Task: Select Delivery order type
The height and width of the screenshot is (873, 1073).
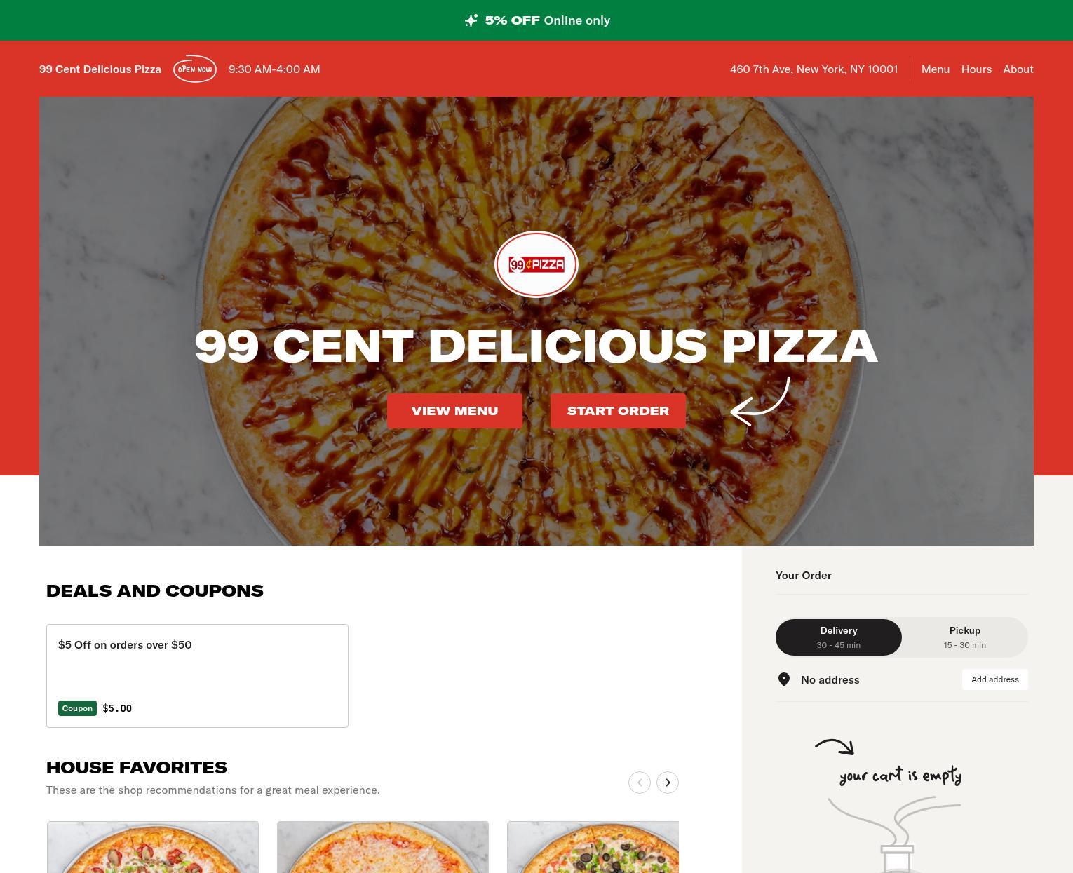Action: [x=839, y=637]
